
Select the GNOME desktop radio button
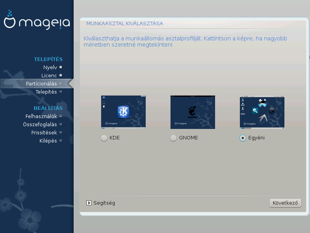(173, 138)
